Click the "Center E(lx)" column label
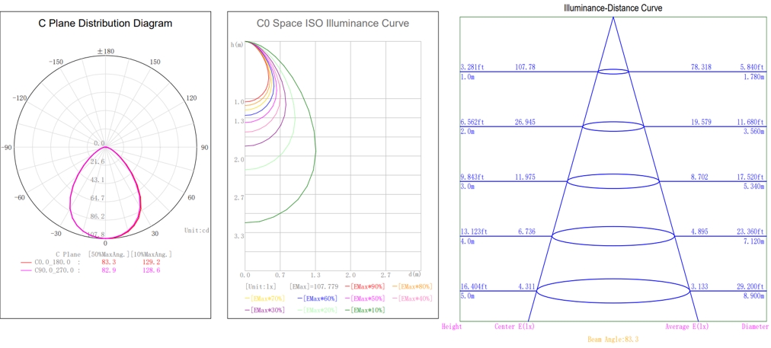This screenshot has height=348, width=771. coord(514,326)
